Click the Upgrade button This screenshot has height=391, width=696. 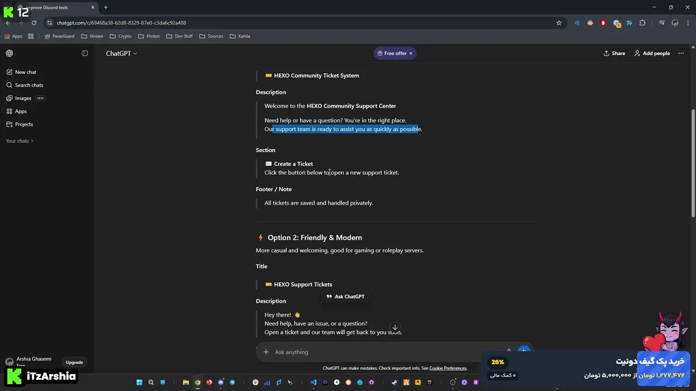[74, 362]
